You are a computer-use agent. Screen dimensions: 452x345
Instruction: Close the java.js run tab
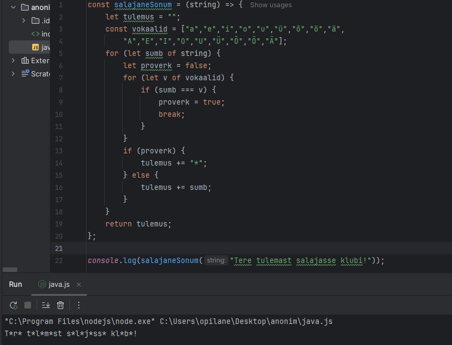(79, 284)
